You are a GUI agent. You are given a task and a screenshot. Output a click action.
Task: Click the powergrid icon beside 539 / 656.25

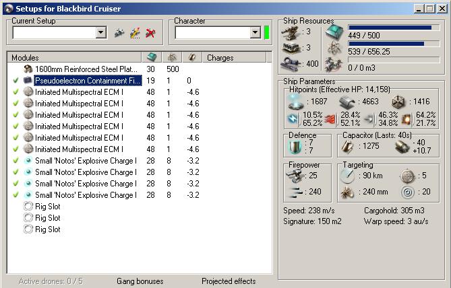pyautogui.click(x=334, y=48)
